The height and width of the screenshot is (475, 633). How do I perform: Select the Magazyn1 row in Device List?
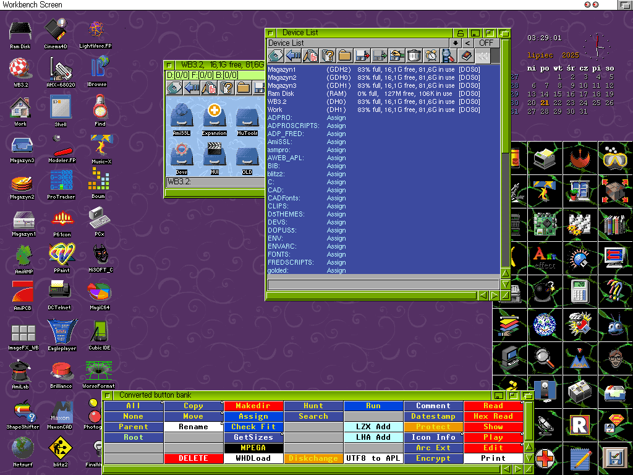383,69
